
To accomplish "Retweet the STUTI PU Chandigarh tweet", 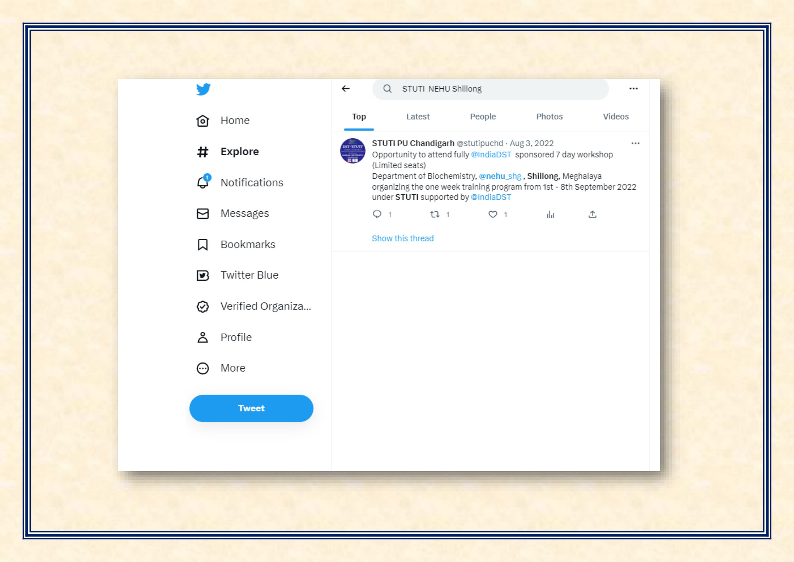I will coord(435,214).
